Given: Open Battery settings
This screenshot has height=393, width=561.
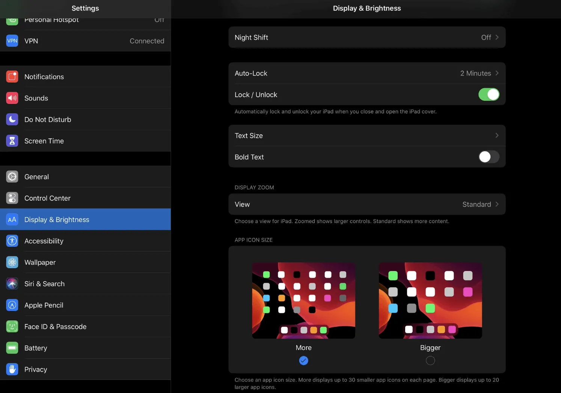Looking at the screenshot, I should click(85, 348).
